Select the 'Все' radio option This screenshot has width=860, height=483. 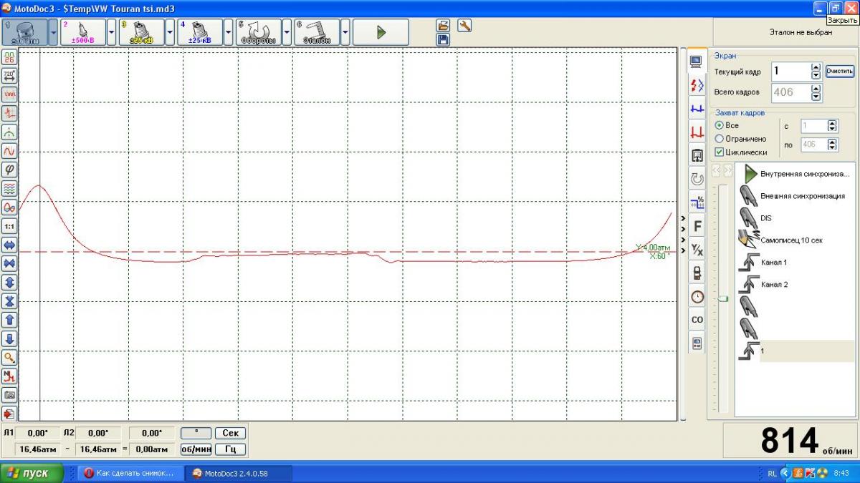720,125
